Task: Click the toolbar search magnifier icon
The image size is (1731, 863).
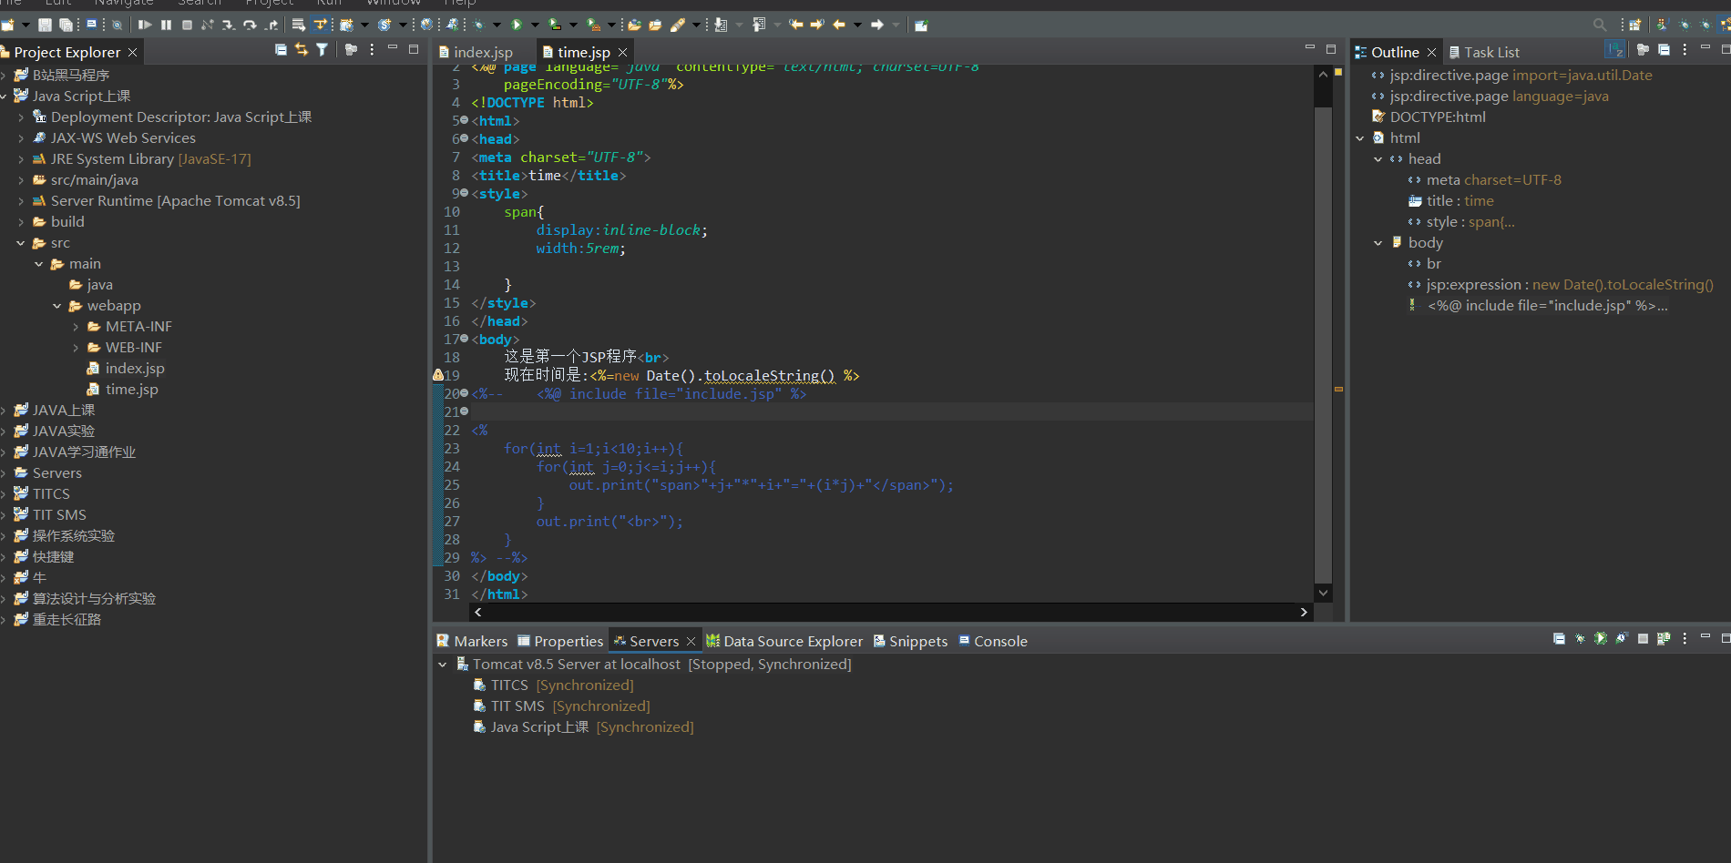Action: 1599,25
